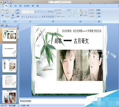119x107 pixels.
Task: Switch to the Animations ribbon tab
Action: point(20,6)
